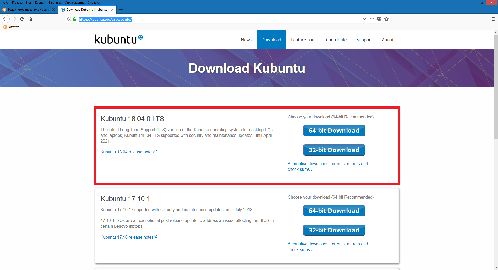The width and height of the screenshot is (498, 270).
Task: Expand Alternative downloads for Kubuntu 17.10.1
Action: pos(328,247)
